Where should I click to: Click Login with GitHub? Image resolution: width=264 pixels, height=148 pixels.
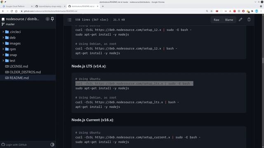[x=14, y=145]
